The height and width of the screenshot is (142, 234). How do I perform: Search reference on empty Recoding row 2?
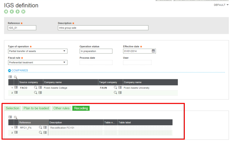coord(41,132)
